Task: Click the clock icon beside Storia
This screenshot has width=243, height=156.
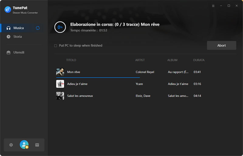Action: (x=9, y=37)
